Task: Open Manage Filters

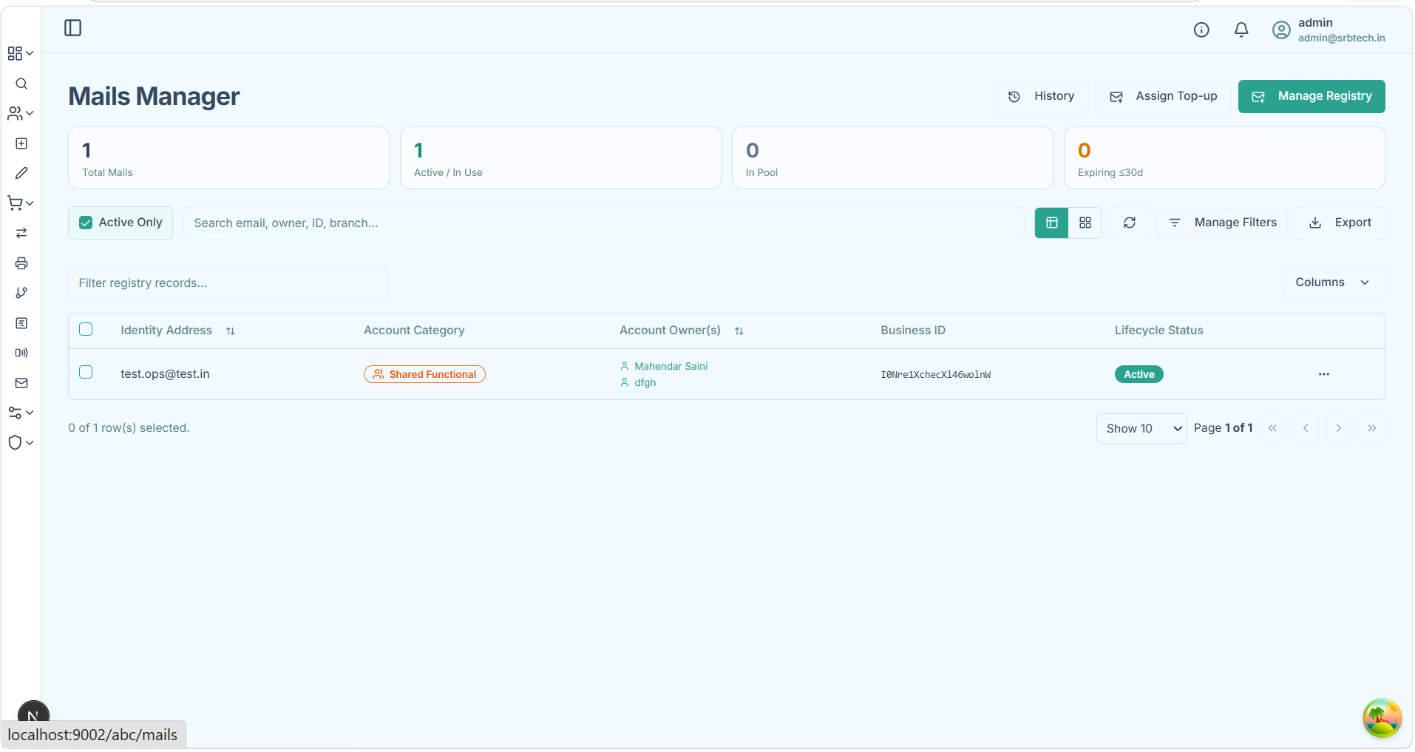Action: point(1222,223)
